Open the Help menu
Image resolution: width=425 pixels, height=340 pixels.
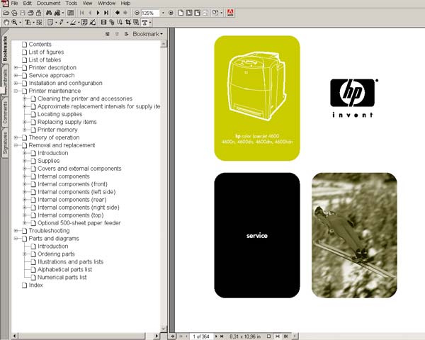125,4
